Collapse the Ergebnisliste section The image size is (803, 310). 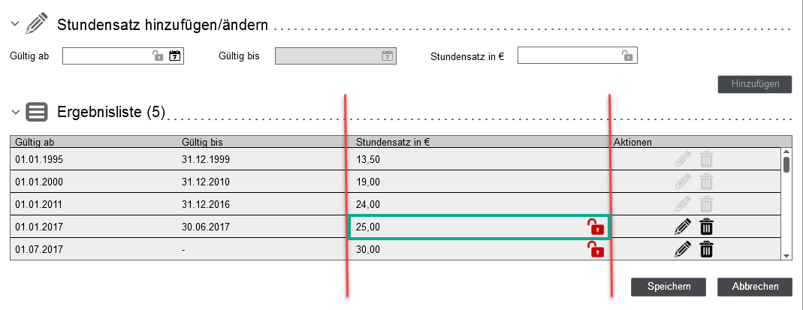coord(15,112)
